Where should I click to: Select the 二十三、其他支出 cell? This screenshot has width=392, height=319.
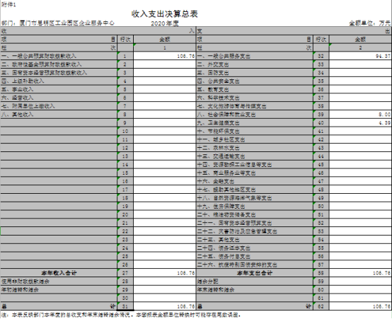click(x=255, y=240)
